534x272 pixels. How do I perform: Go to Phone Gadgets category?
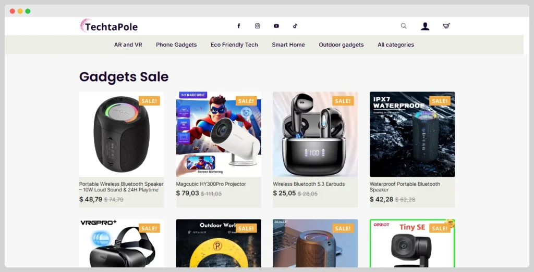(176, 45)
